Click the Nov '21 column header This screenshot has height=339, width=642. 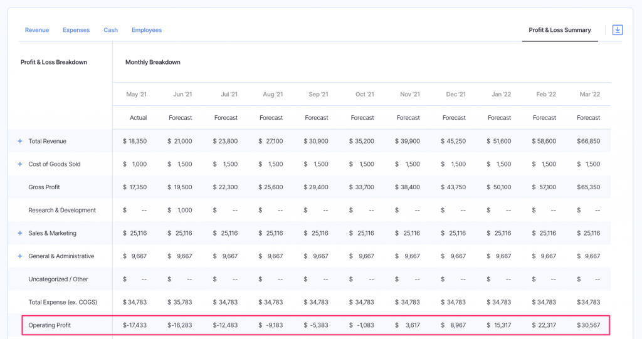click(x=410, y=94)
